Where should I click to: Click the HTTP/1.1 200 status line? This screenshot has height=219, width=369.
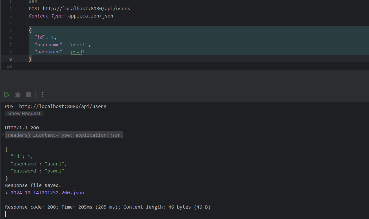[x=22, y=128]
